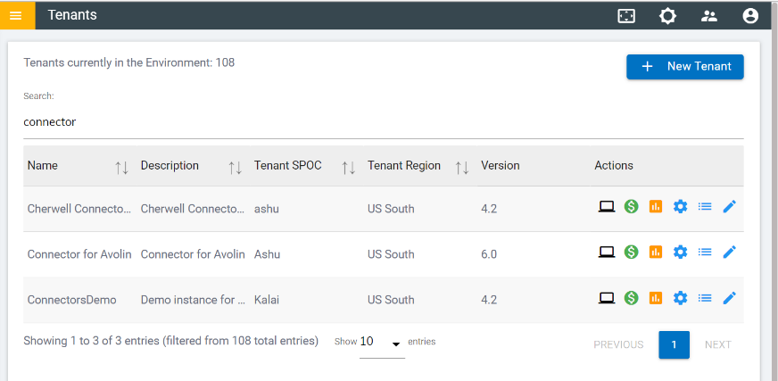This screenshot has width=778, height=381.
Task: Click list icon for Connector for Avolin row
Action: [x=705, y=252]
